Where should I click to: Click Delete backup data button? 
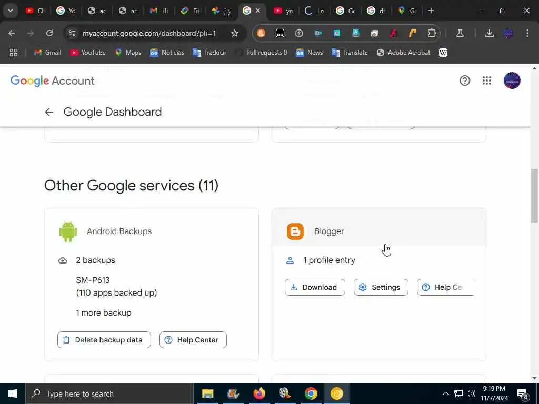click(104, 340)
